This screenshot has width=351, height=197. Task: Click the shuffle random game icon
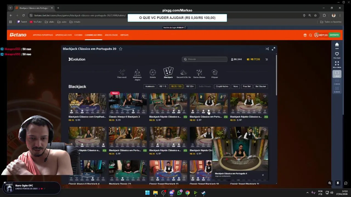click(x=267, y=49)
